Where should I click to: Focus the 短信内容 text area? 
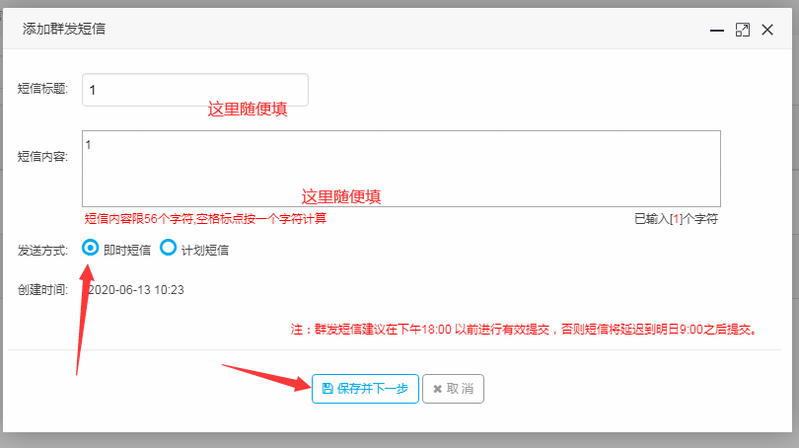click(x=401, y=169)
